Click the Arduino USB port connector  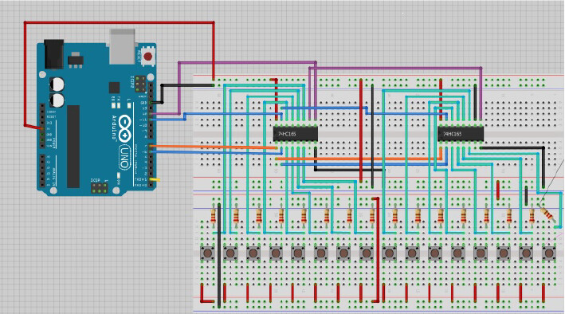[122, 47]
